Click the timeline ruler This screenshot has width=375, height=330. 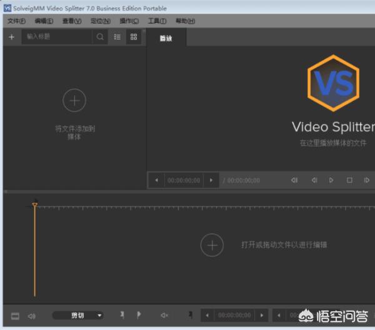click(206, 208)
